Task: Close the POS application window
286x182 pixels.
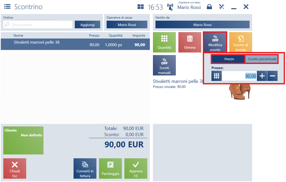Action: (x=246, y=7)
